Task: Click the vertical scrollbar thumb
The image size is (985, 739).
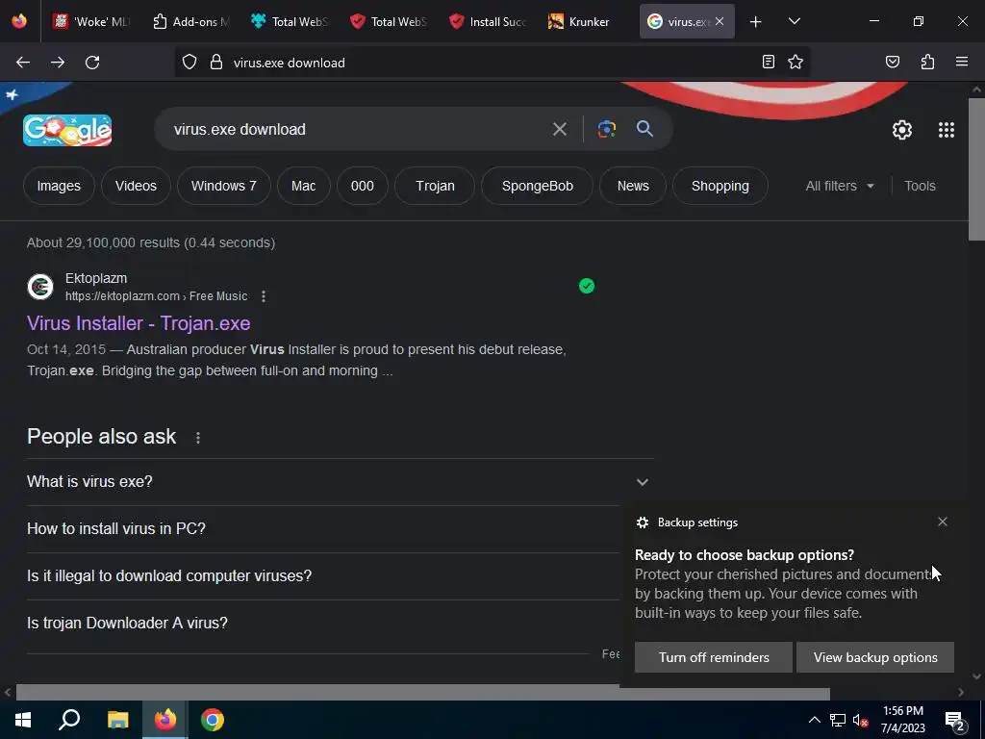Action: 976,169
